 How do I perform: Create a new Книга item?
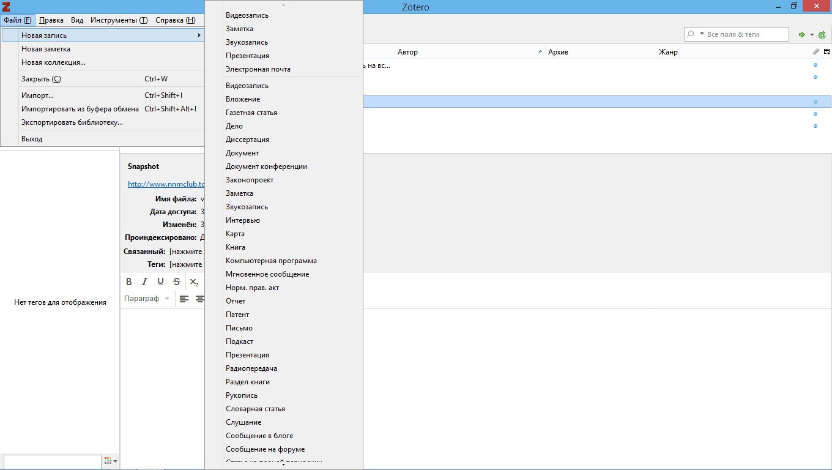pos(284,247)
